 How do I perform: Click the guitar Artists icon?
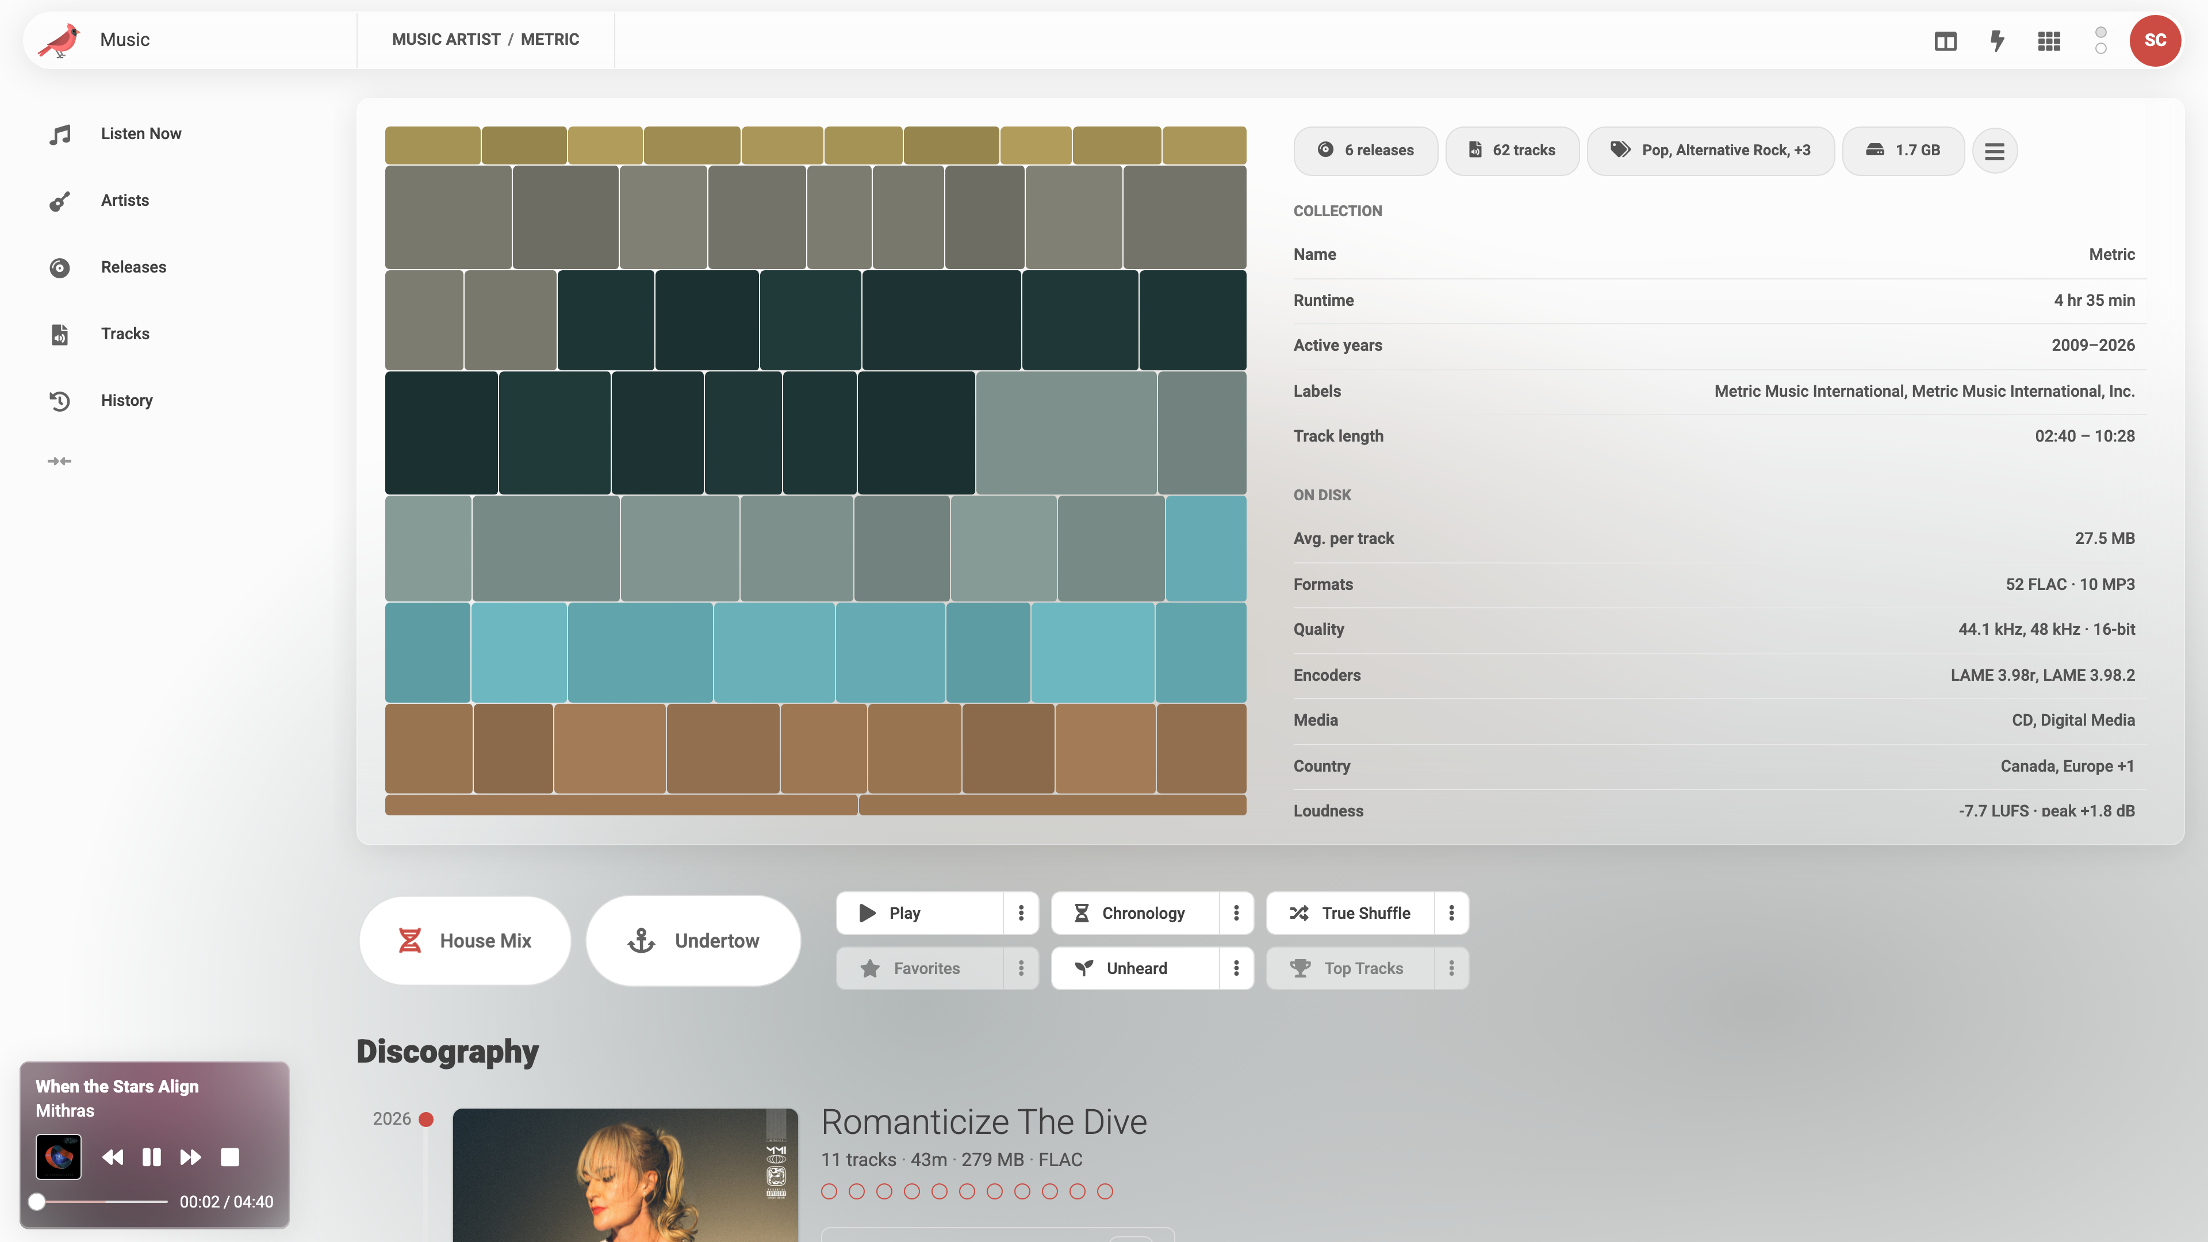(59, 201)
